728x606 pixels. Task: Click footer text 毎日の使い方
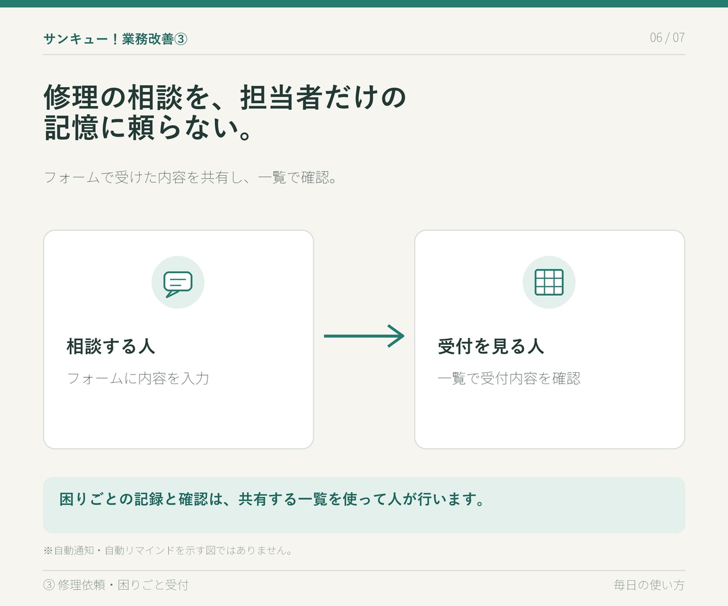(649, 585)
